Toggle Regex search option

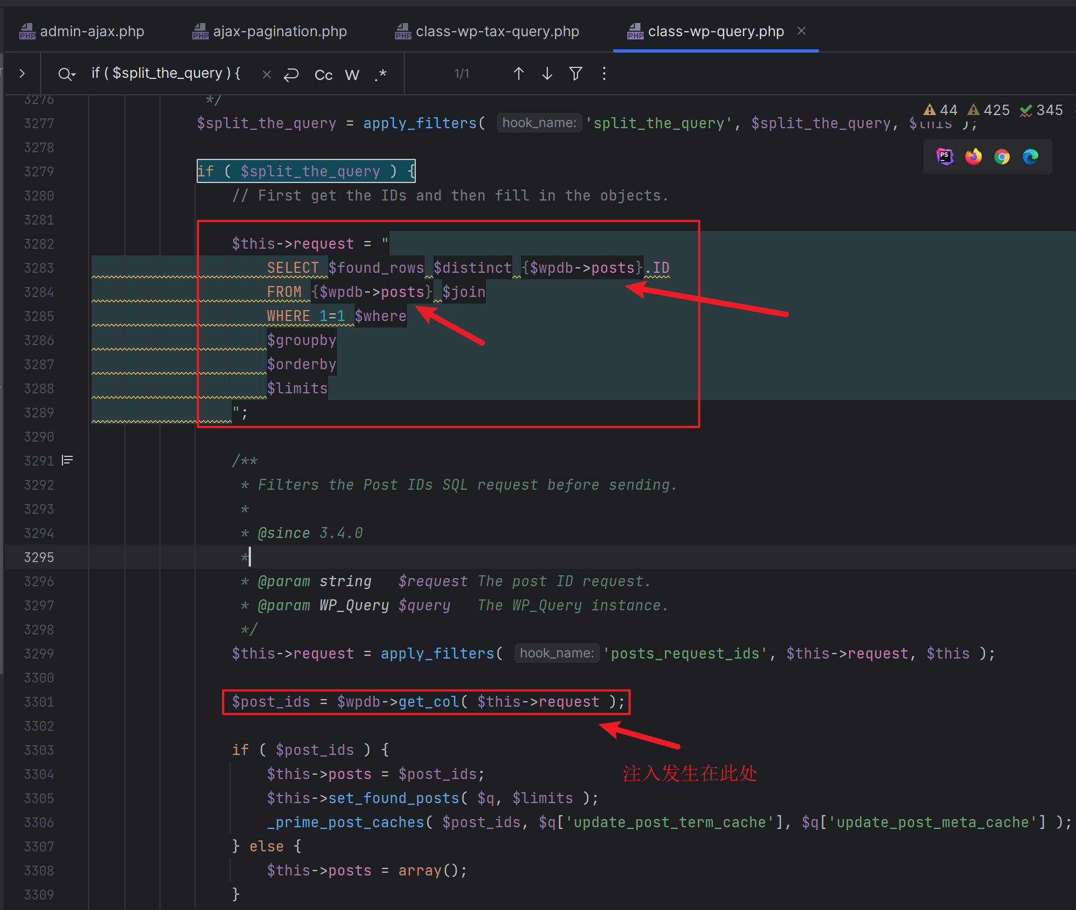tap(381, 75)
